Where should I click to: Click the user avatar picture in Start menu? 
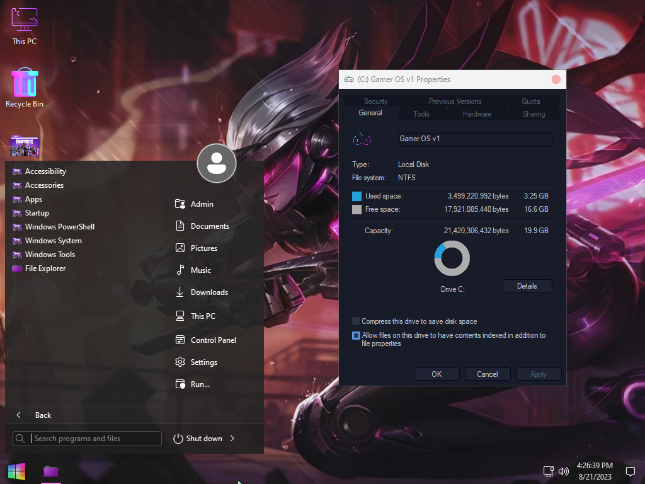tap(217, 163)
